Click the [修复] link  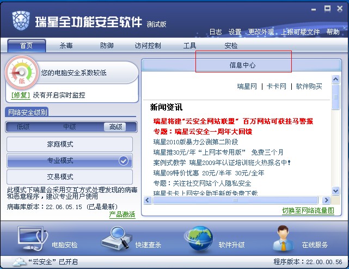(21, 95)
